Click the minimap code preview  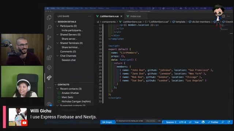coord(224,27)
